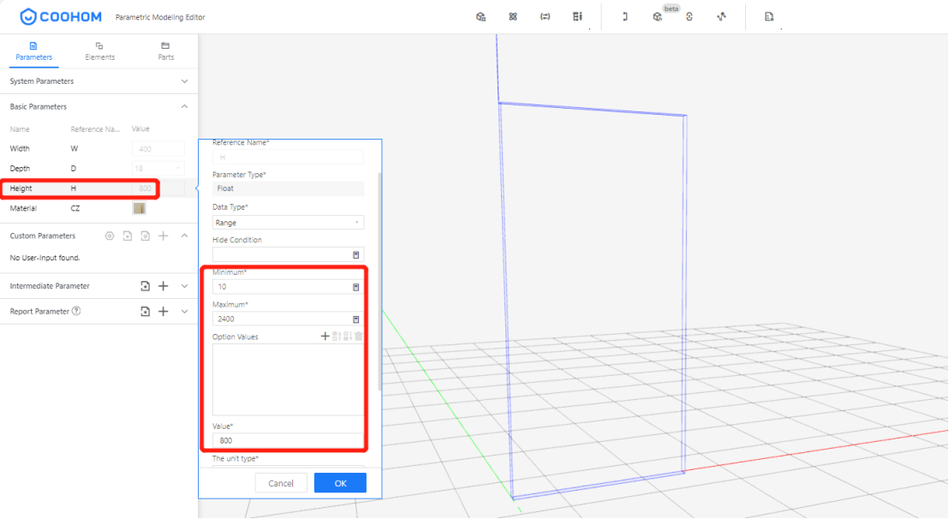Open the formula calculator for Maximum field
Screen dimensions: 949x519
pos(356,319)
